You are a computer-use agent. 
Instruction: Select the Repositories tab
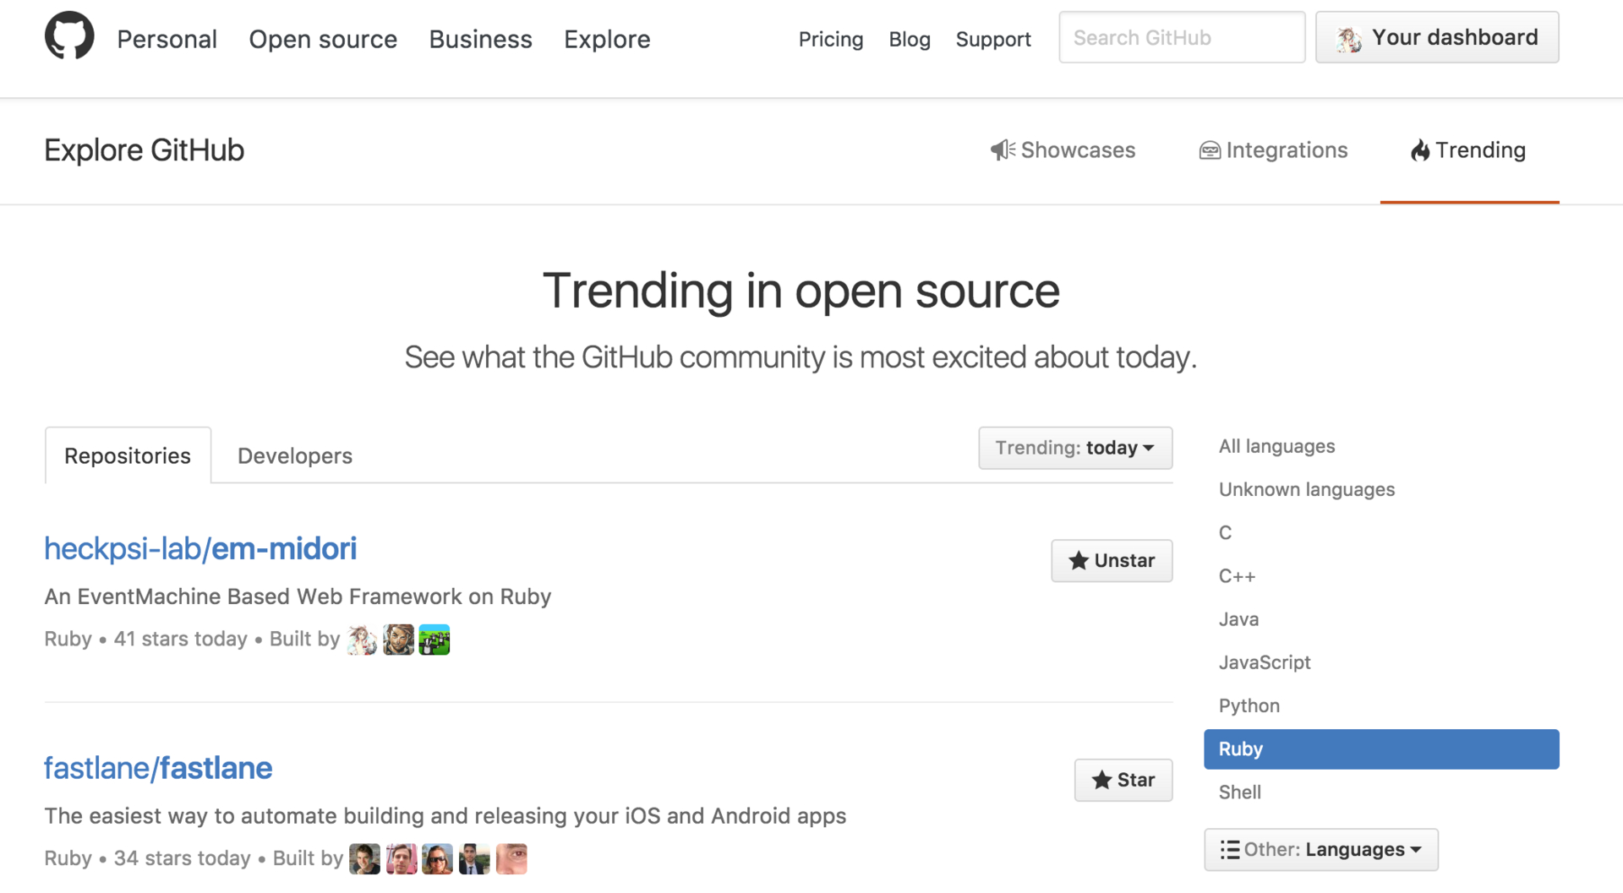click(128, 455)
